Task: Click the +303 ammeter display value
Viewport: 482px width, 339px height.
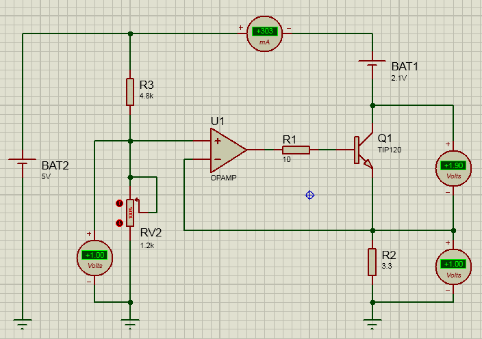Action: [x=265, y=31]
